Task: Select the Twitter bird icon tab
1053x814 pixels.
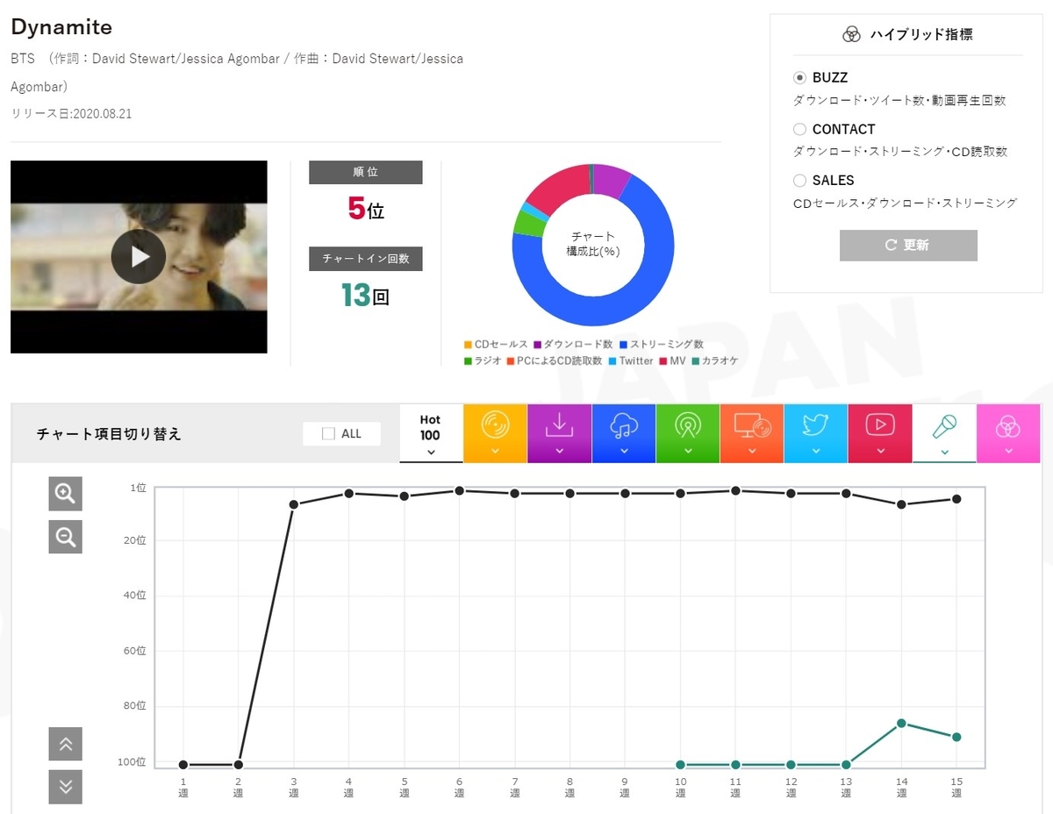Action: [816, 433]
